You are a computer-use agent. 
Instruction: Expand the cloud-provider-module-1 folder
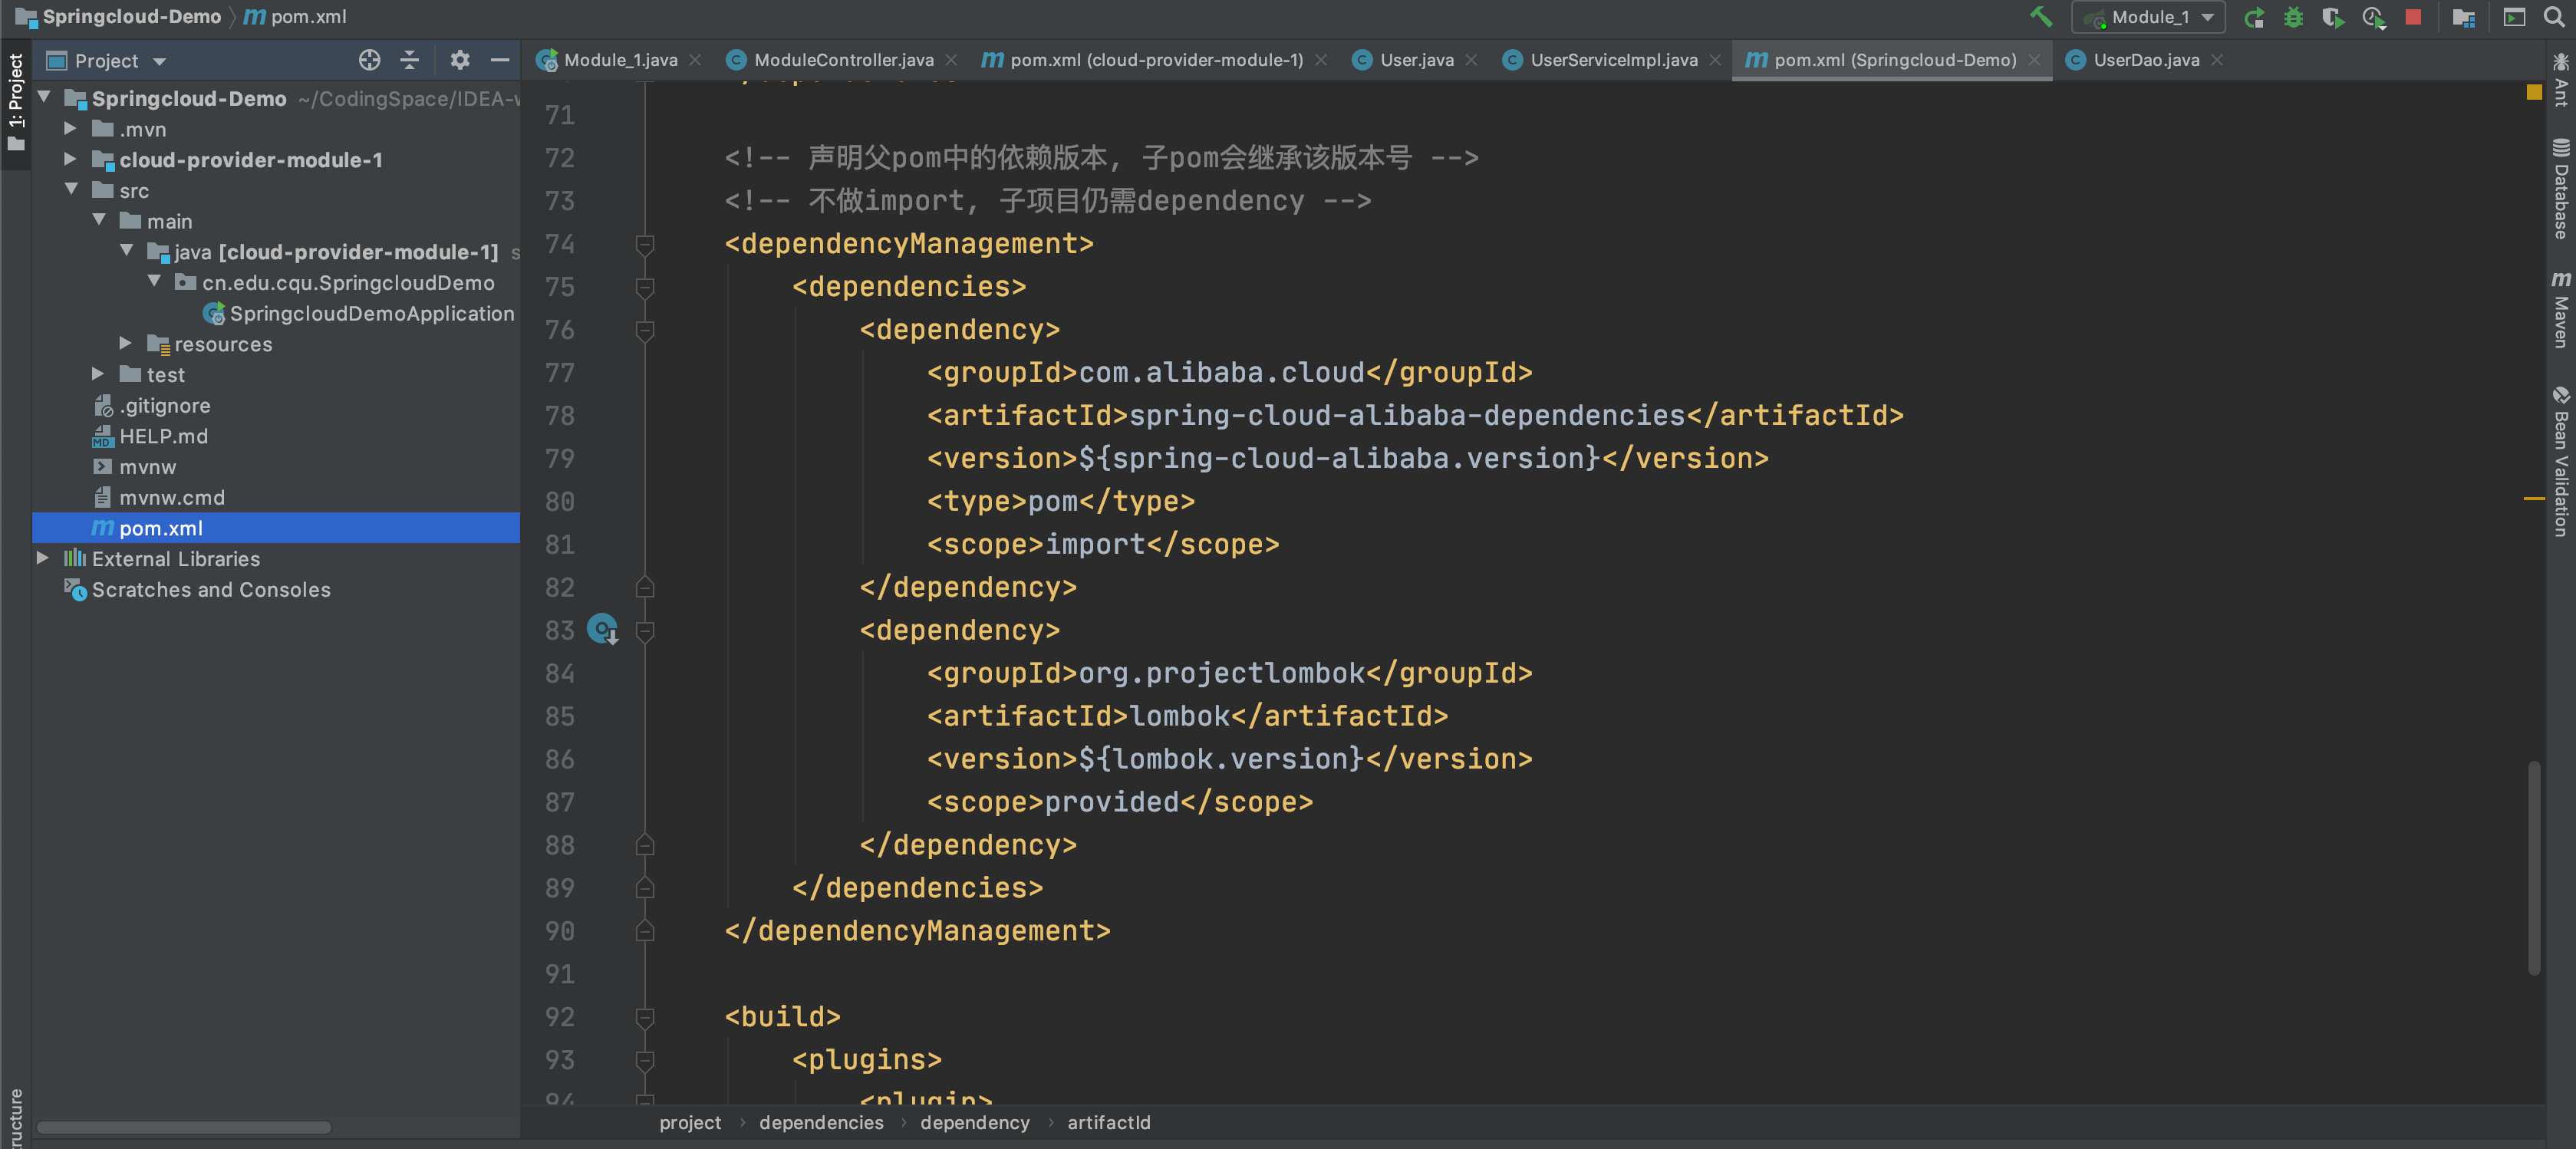click(x=70, y=160)
